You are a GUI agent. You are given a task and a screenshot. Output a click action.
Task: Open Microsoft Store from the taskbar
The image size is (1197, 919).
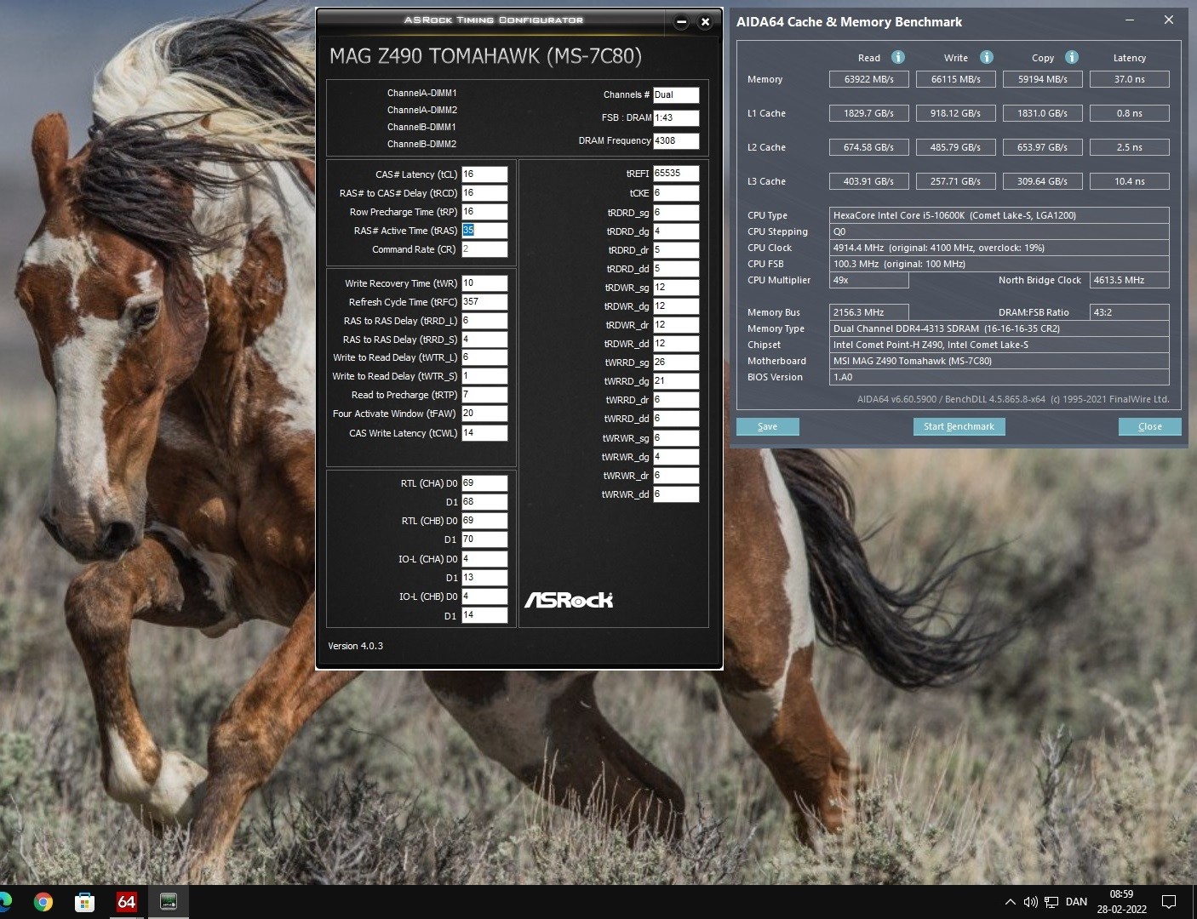click(84, 902)
